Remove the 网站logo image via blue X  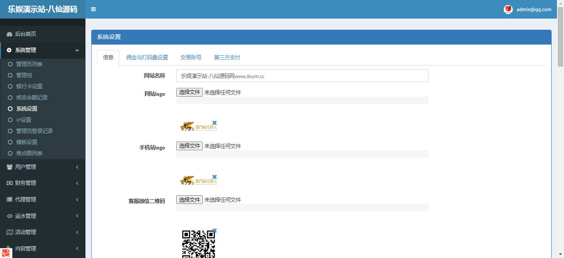click(214, 123)
